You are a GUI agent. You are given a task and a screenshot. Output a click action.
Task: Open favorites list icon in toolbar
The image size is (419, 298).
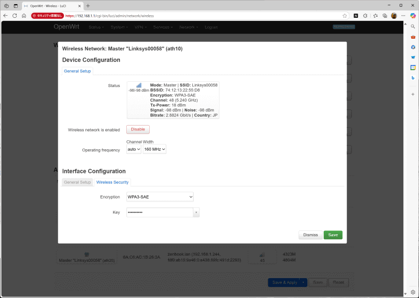(x=376, y=16)
